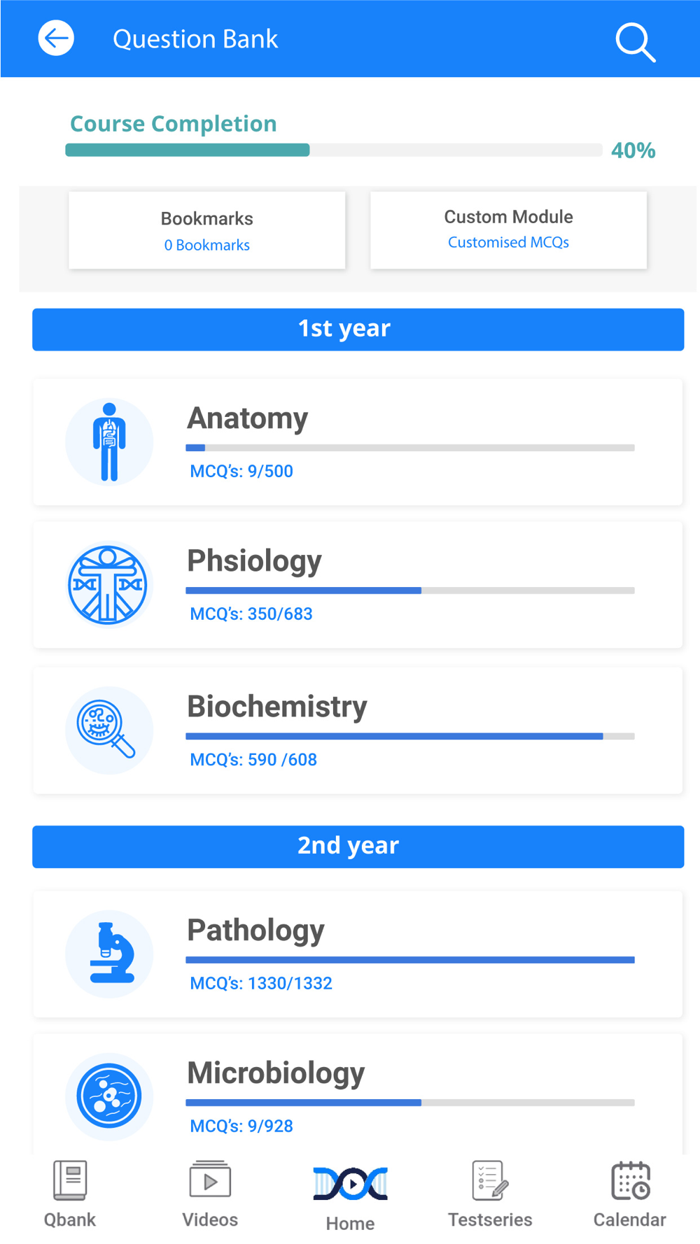Open the Calendar tab

pos(630,1194)
